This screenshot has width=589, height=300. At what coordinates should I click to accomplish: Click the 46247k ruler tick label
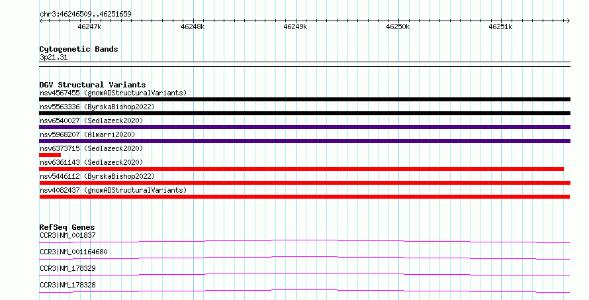[x=89, y=27]
